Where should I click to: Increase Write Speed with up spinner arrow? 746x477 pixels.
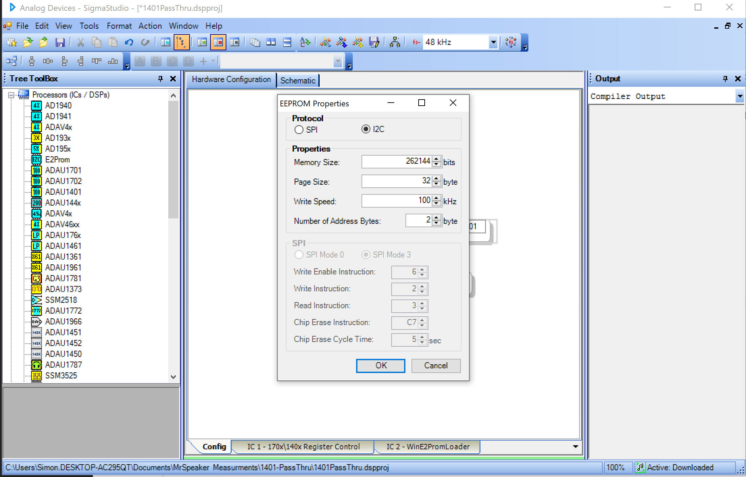point(437,198)
